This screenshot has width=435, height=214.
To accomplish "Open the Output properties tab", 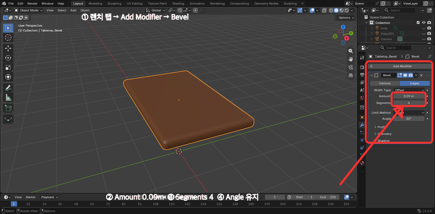I will [362, 75].
